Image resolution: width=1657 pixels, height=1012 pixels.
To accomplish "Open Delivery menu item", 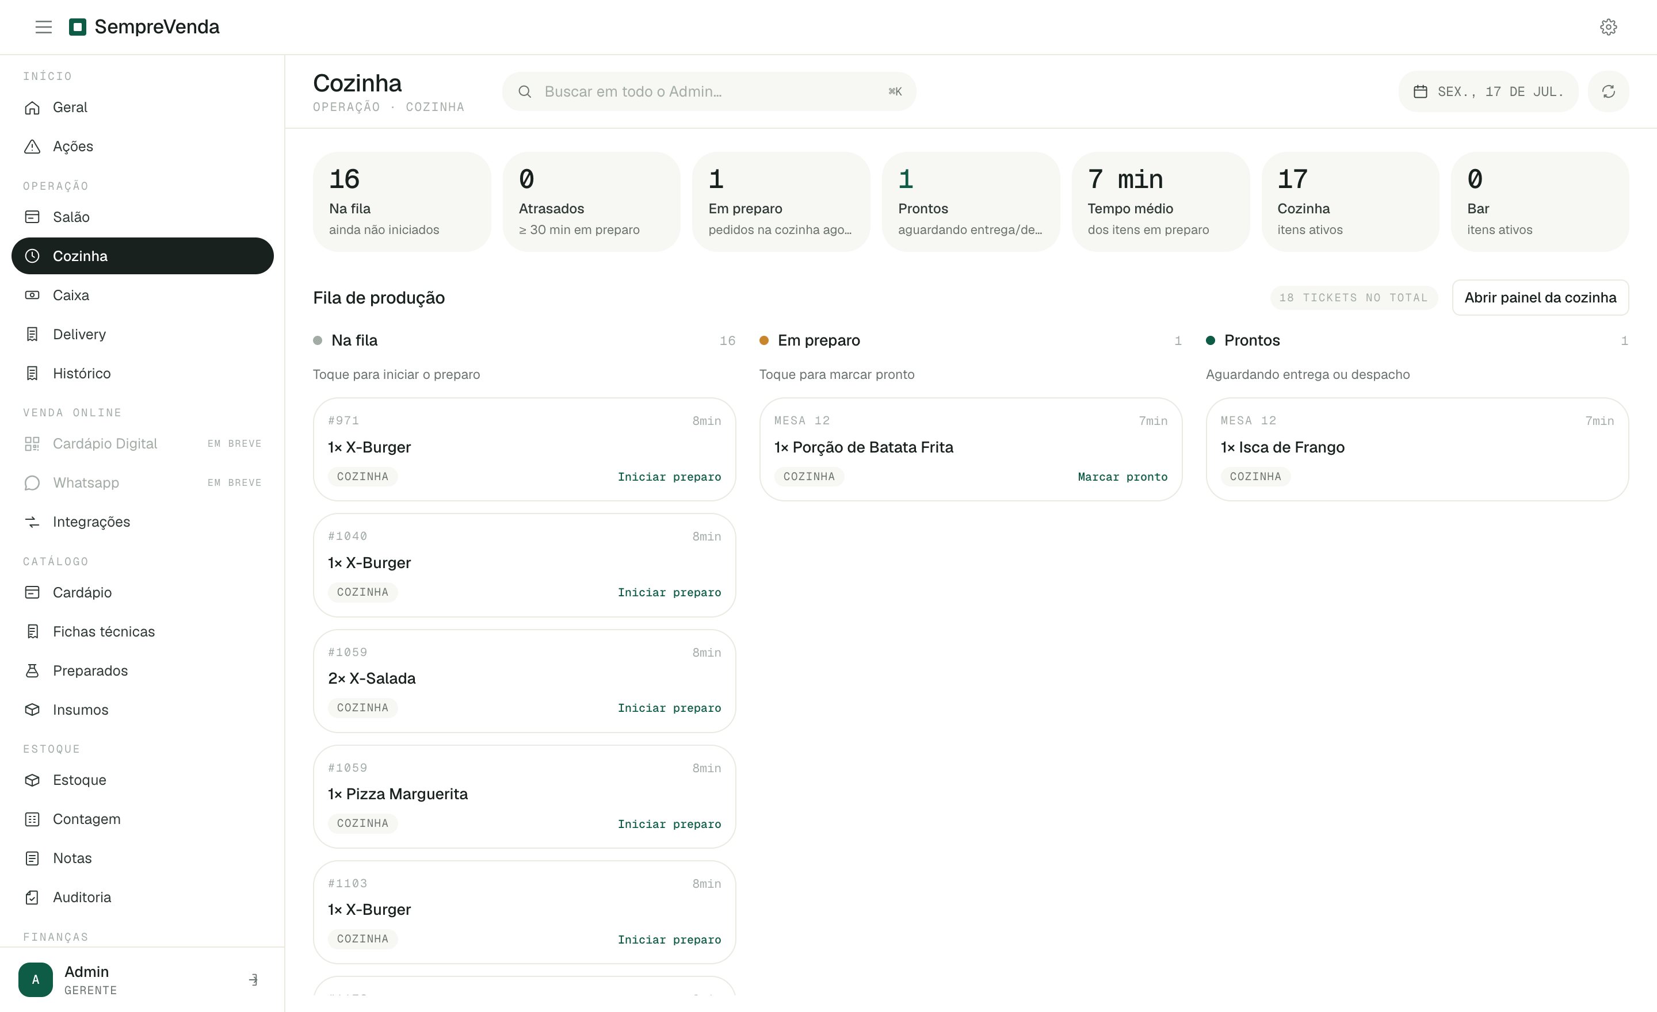I will pos(143,334).
